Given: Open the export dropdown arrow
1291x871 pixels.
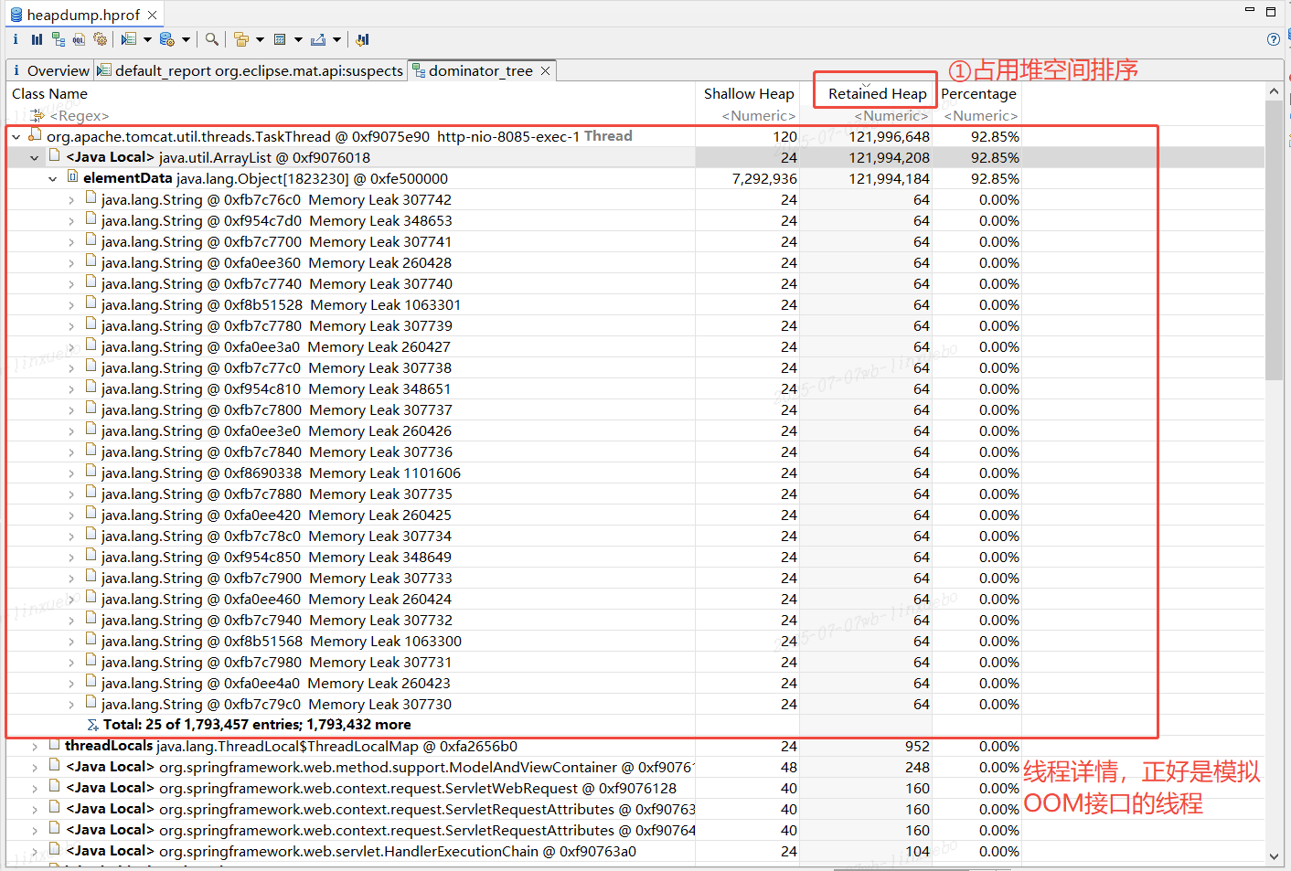Looking at the screenshot, I should point(337,39).
